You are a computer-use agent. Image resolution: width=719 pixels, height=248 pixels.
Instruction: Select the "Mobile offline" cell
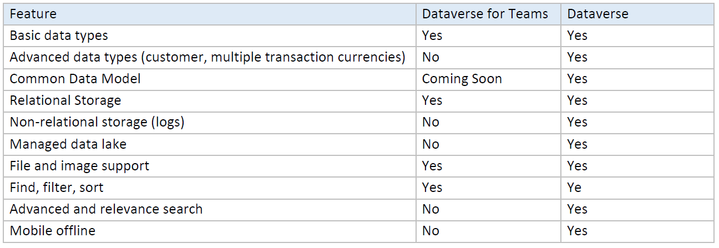coord(53,231)
